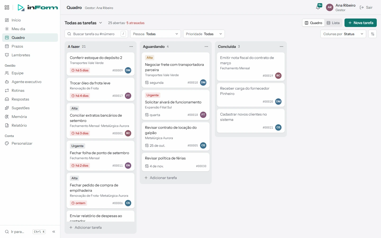
Task: Click CS avatar on Revisar contrato card
Action: tap(203, 145)
